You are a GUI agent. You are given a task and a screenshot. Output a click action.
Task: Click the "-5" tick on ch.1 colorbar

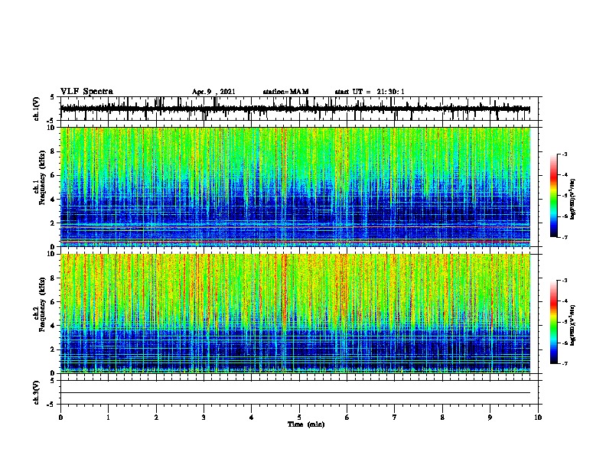click(x=565, y=196)
